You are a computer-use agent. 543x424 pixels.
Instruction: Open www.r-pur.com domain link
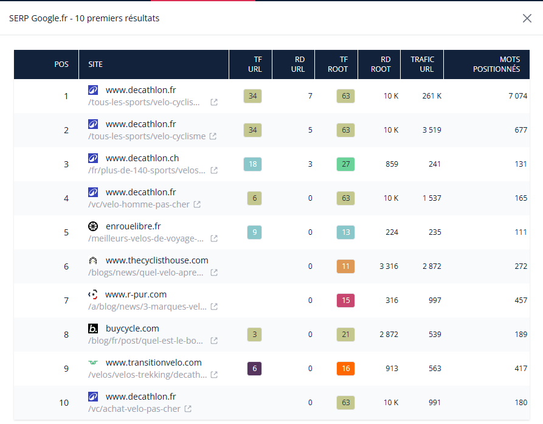point(136,294)
